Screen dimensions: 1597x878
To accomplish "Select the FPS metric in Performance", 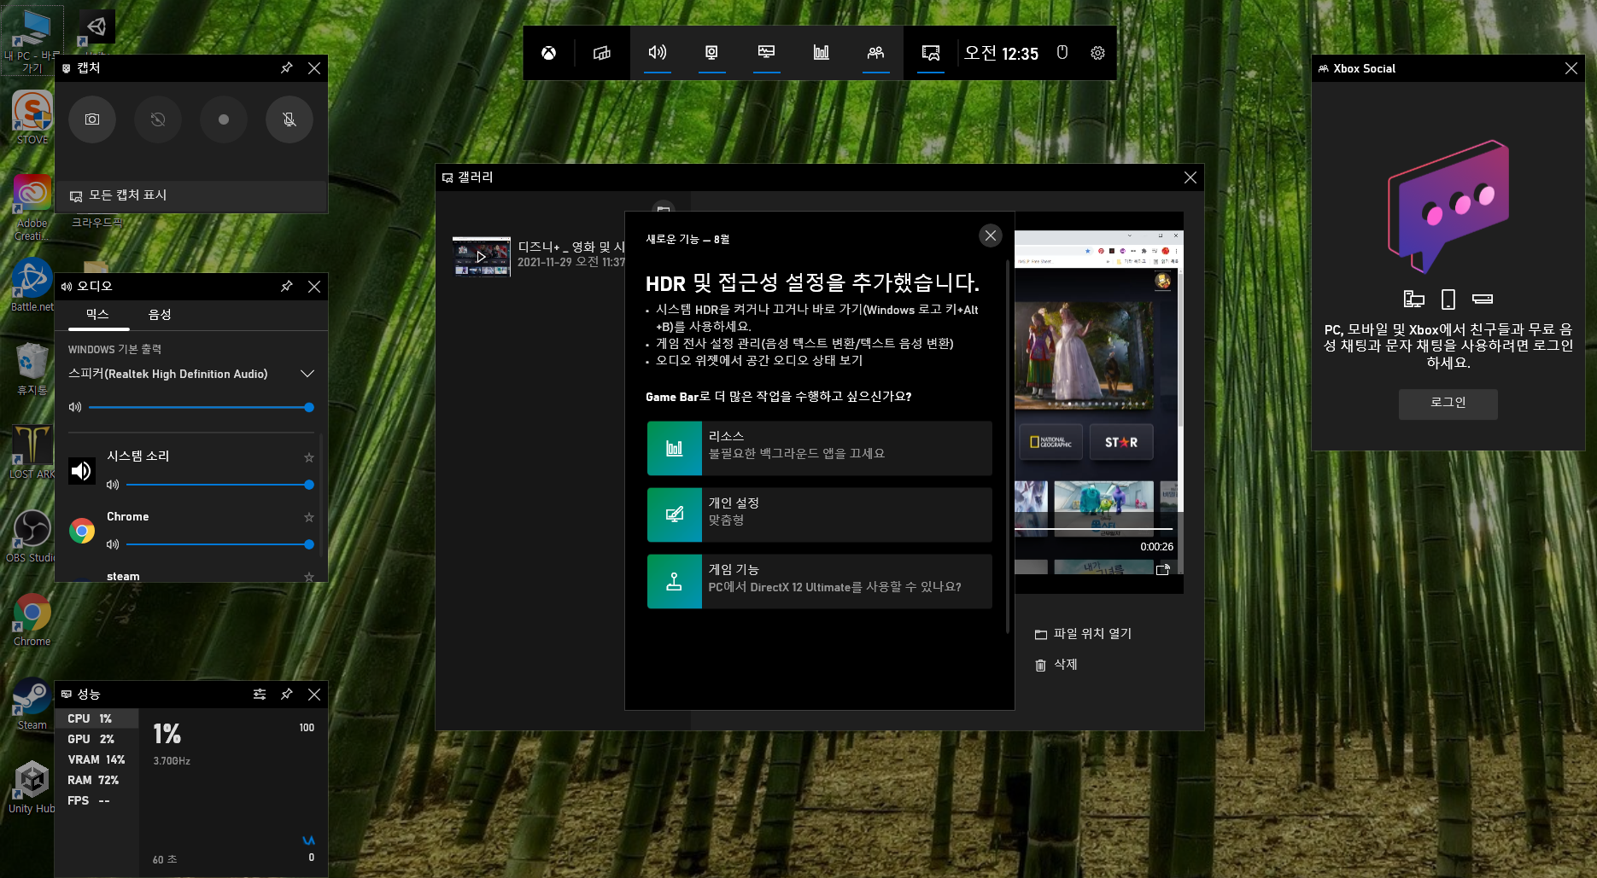I will [97, 801].
